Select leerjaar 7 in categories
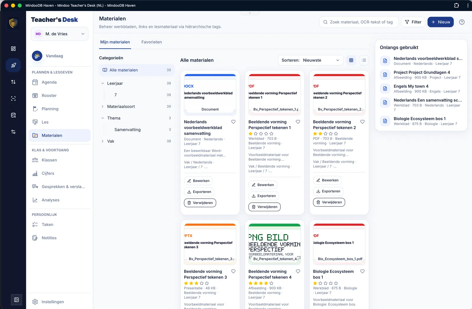Viewport: 472px width, 309px height. click(139, 95)
